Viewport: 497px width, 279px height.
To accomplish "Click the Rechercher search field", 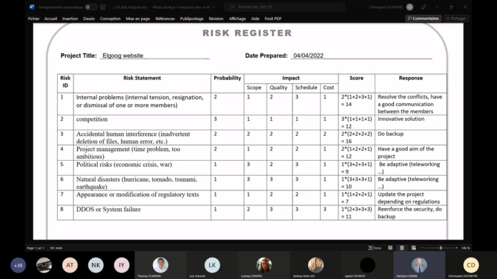I will pyautogui.click(x=284, y=6).
